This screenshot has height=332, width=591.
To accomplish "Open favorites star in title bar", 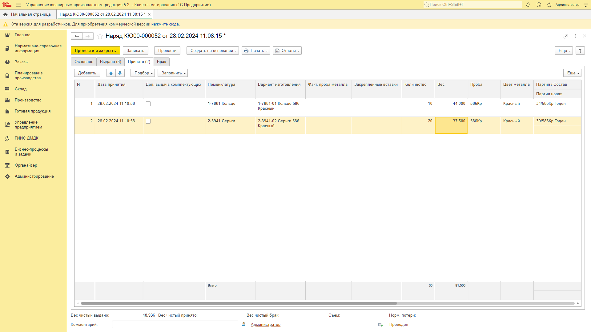I will (x=549, y=5).
